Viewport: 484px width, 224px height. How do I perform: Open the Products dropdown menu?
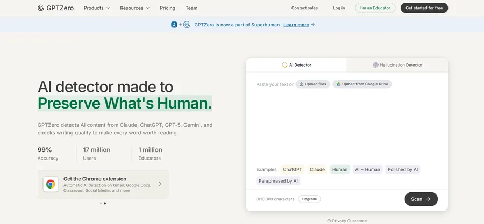(97, 8)
